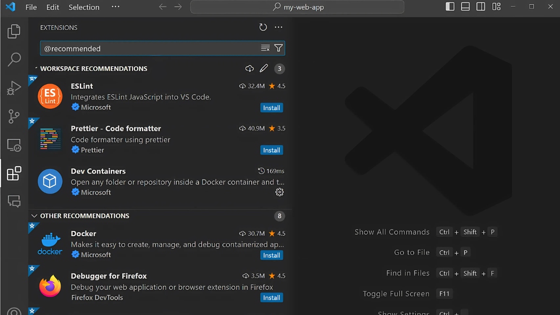Open Run and Debug view
The width and height of the screenshot is (560, 315).
14,88
